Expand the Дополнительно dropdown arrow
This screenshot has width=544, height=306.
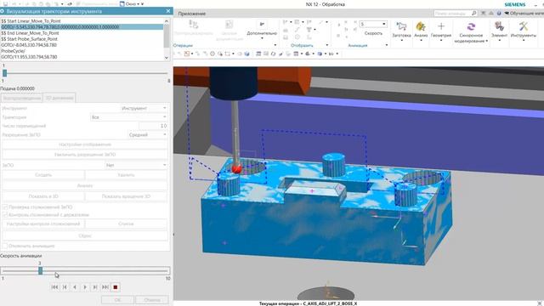[262, 37]
